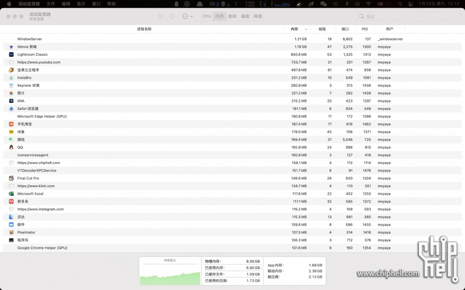Viewport: 465px width, 290px height.
Task: Toggle sort order on 内存 column header
Action: click(297, 29)
